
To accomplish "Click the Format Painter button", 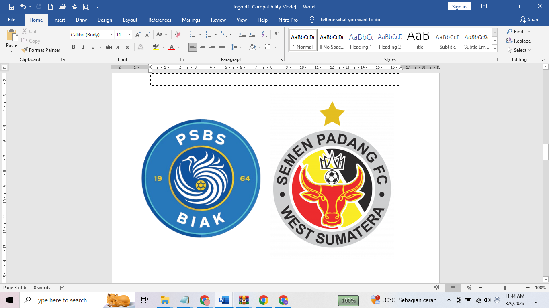I will pos(41,50).
